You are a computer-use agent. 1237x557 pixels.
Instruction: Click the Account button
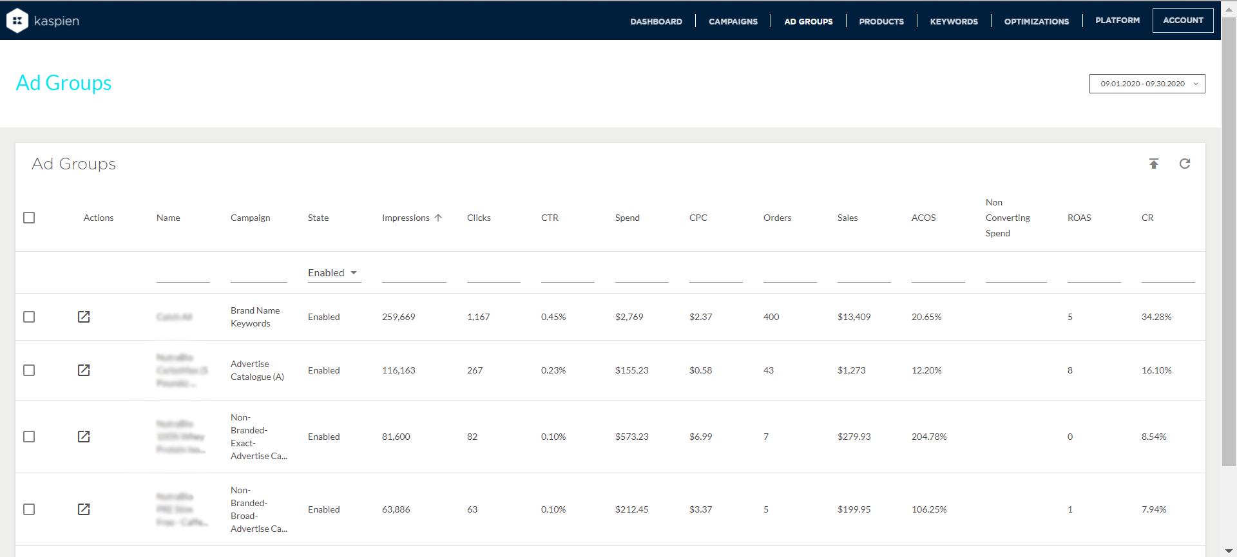click(1183, 21)
